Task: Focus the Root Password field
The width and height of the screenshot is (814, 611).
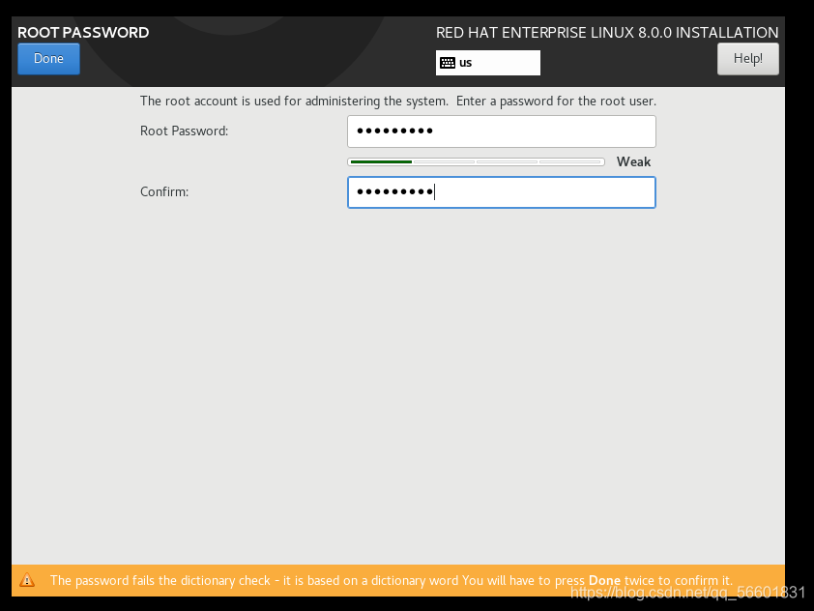Action: pos(502,131)
